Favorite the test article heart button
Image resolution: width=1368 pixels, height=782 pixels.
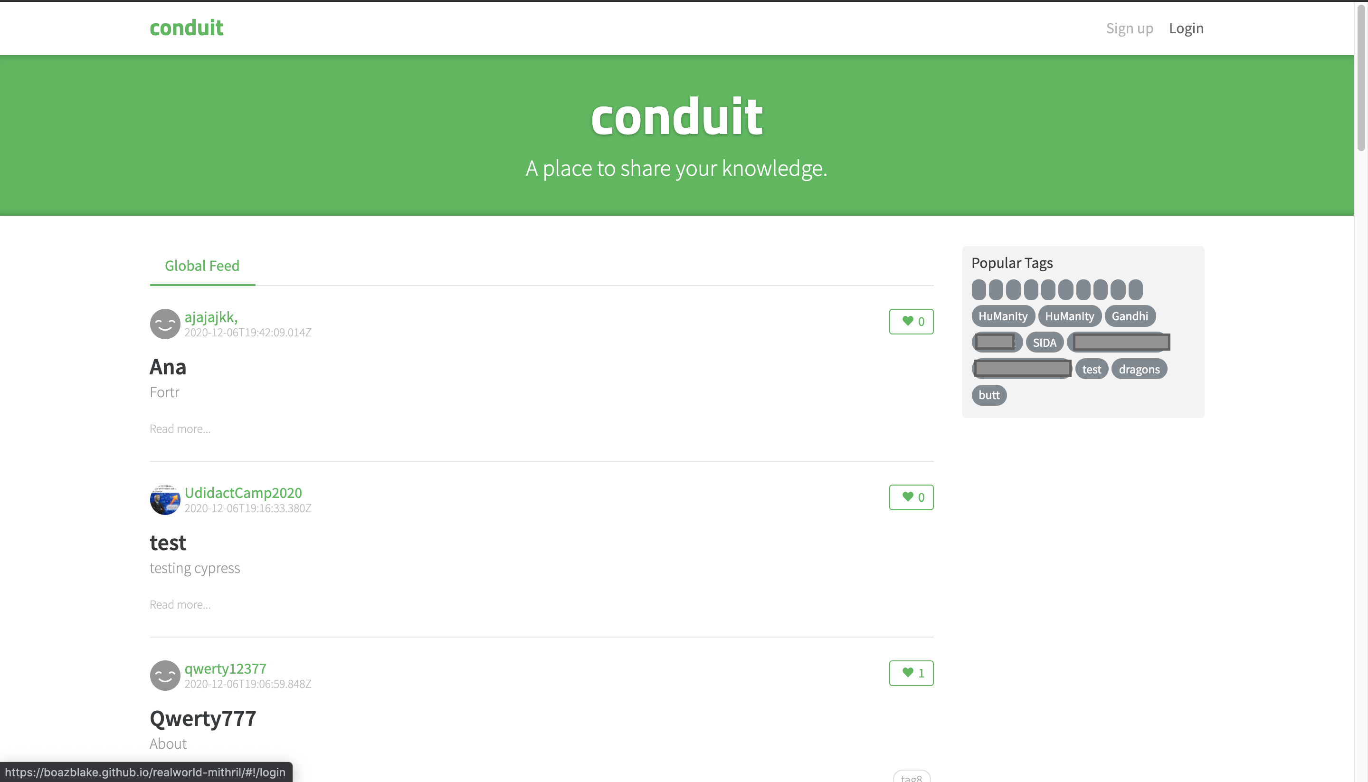911,497
